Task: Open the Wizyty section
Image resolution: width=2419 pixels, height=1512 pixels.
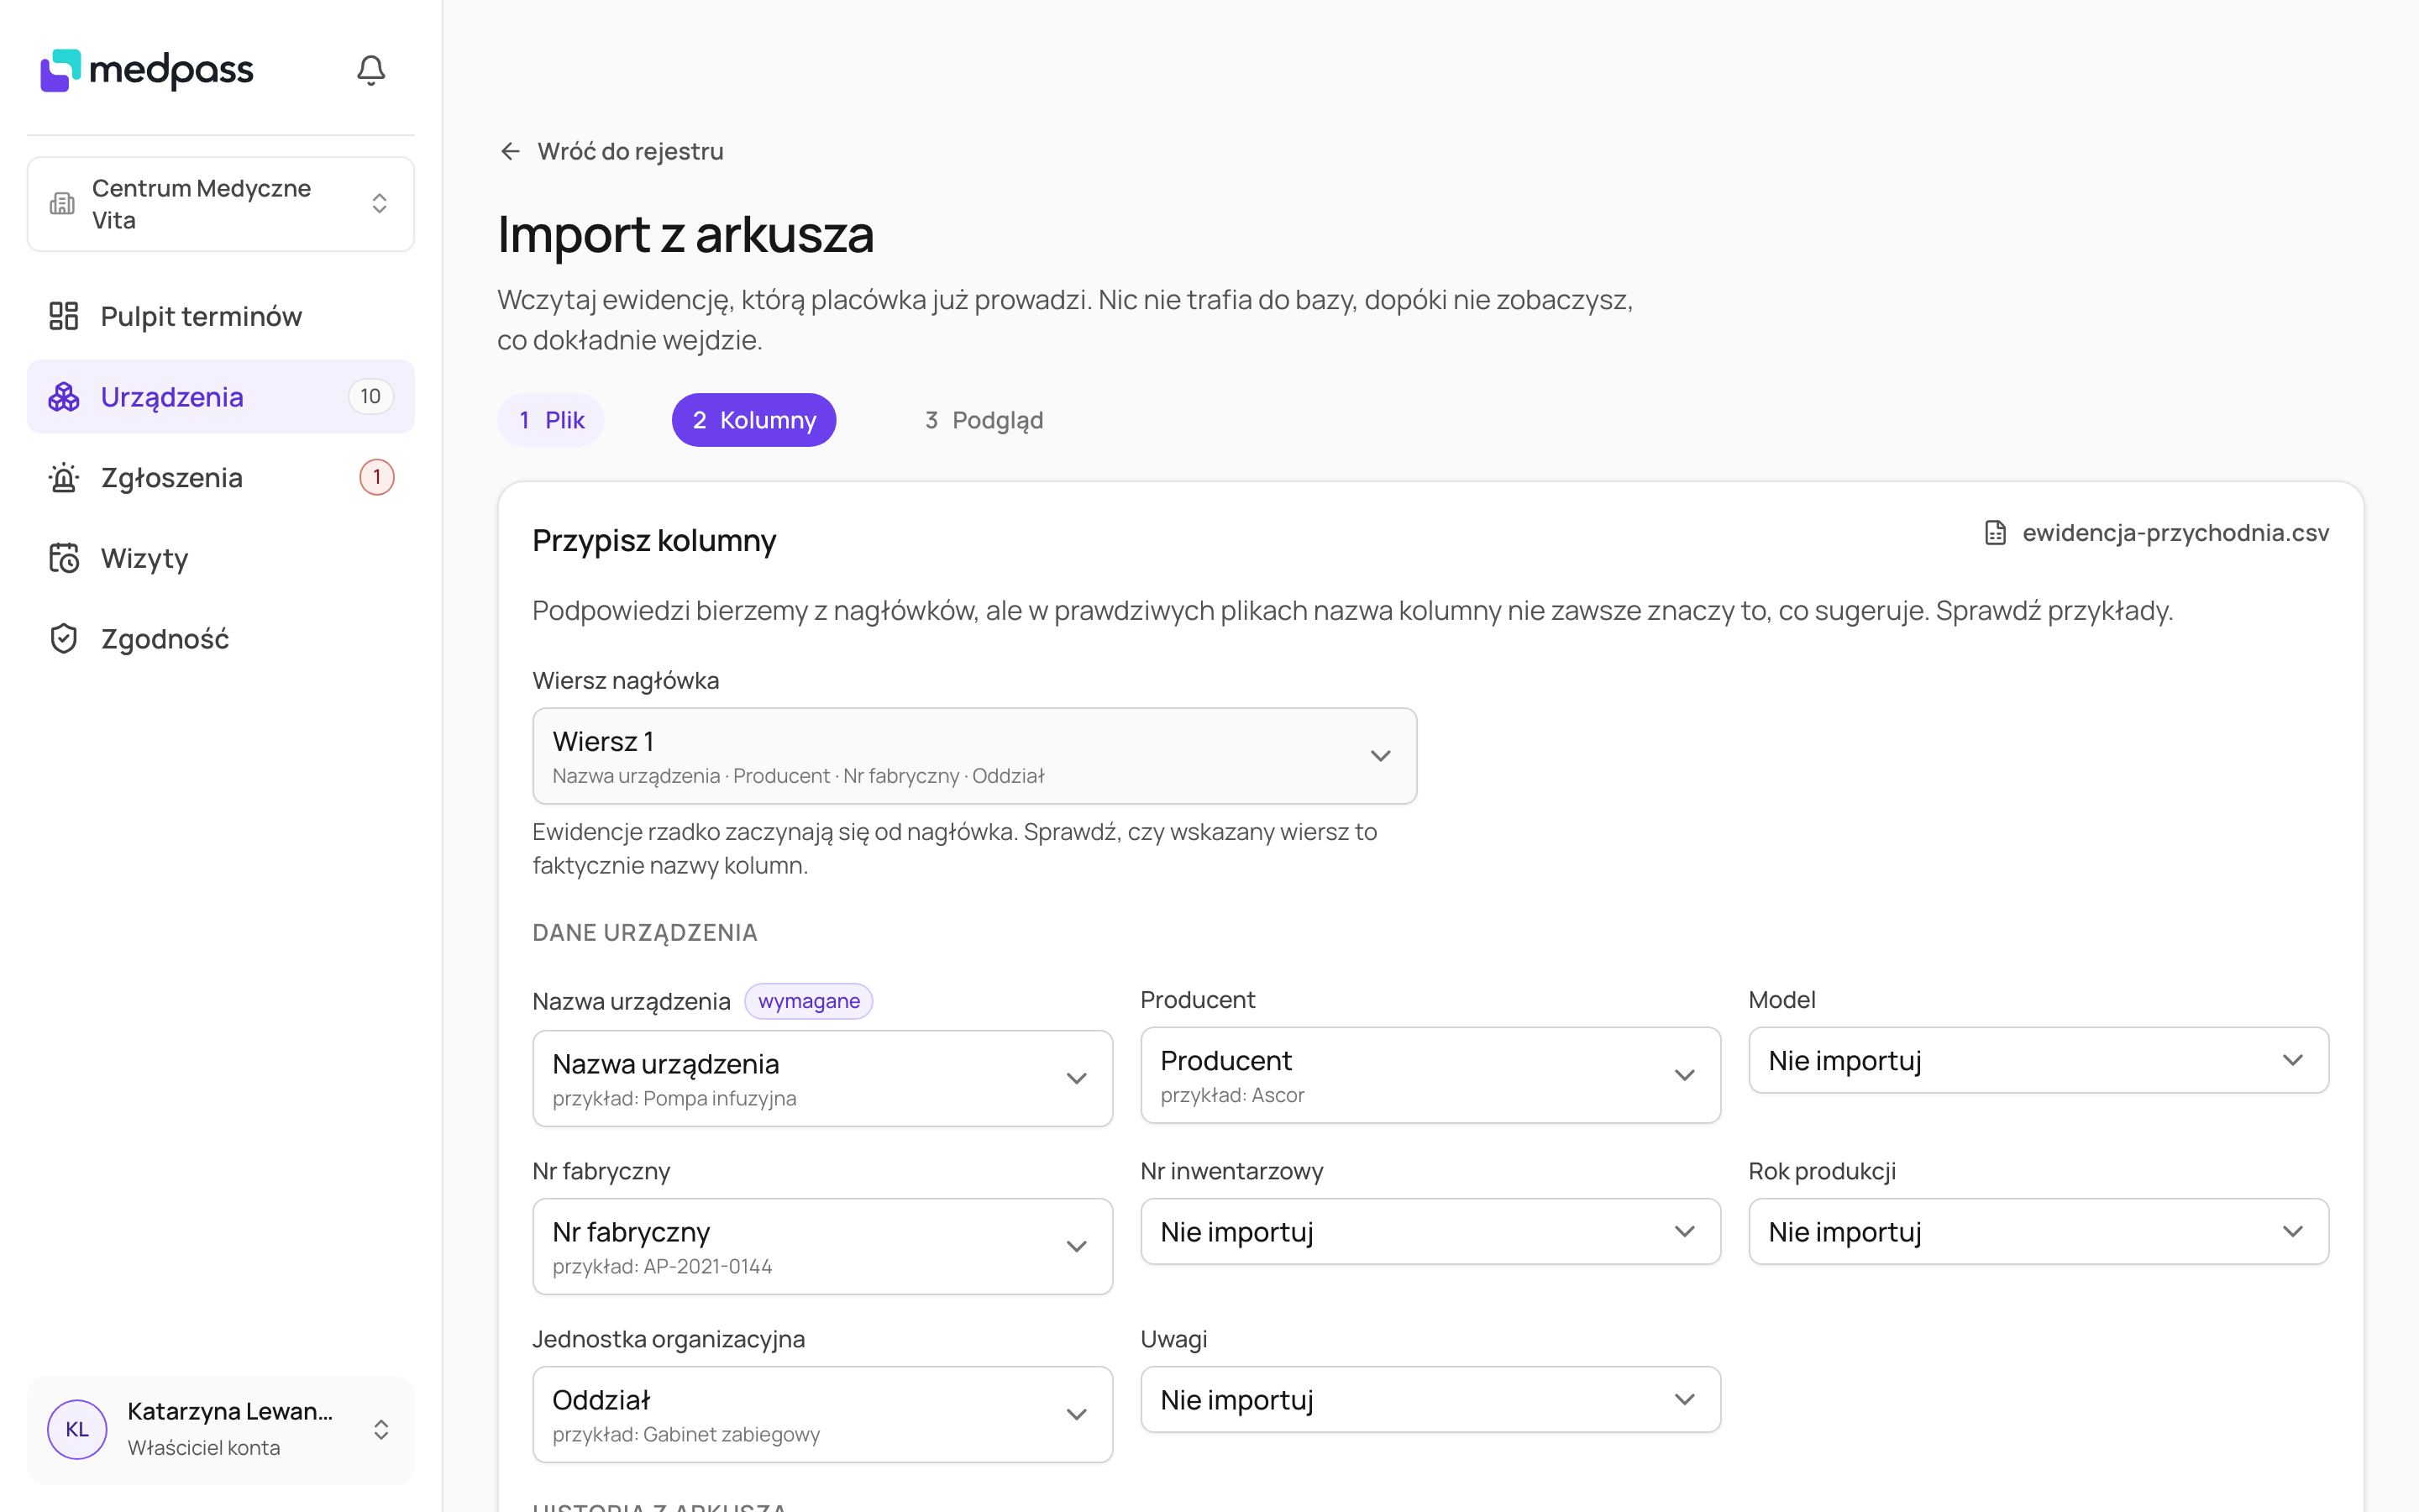Action: pos(221,558)
